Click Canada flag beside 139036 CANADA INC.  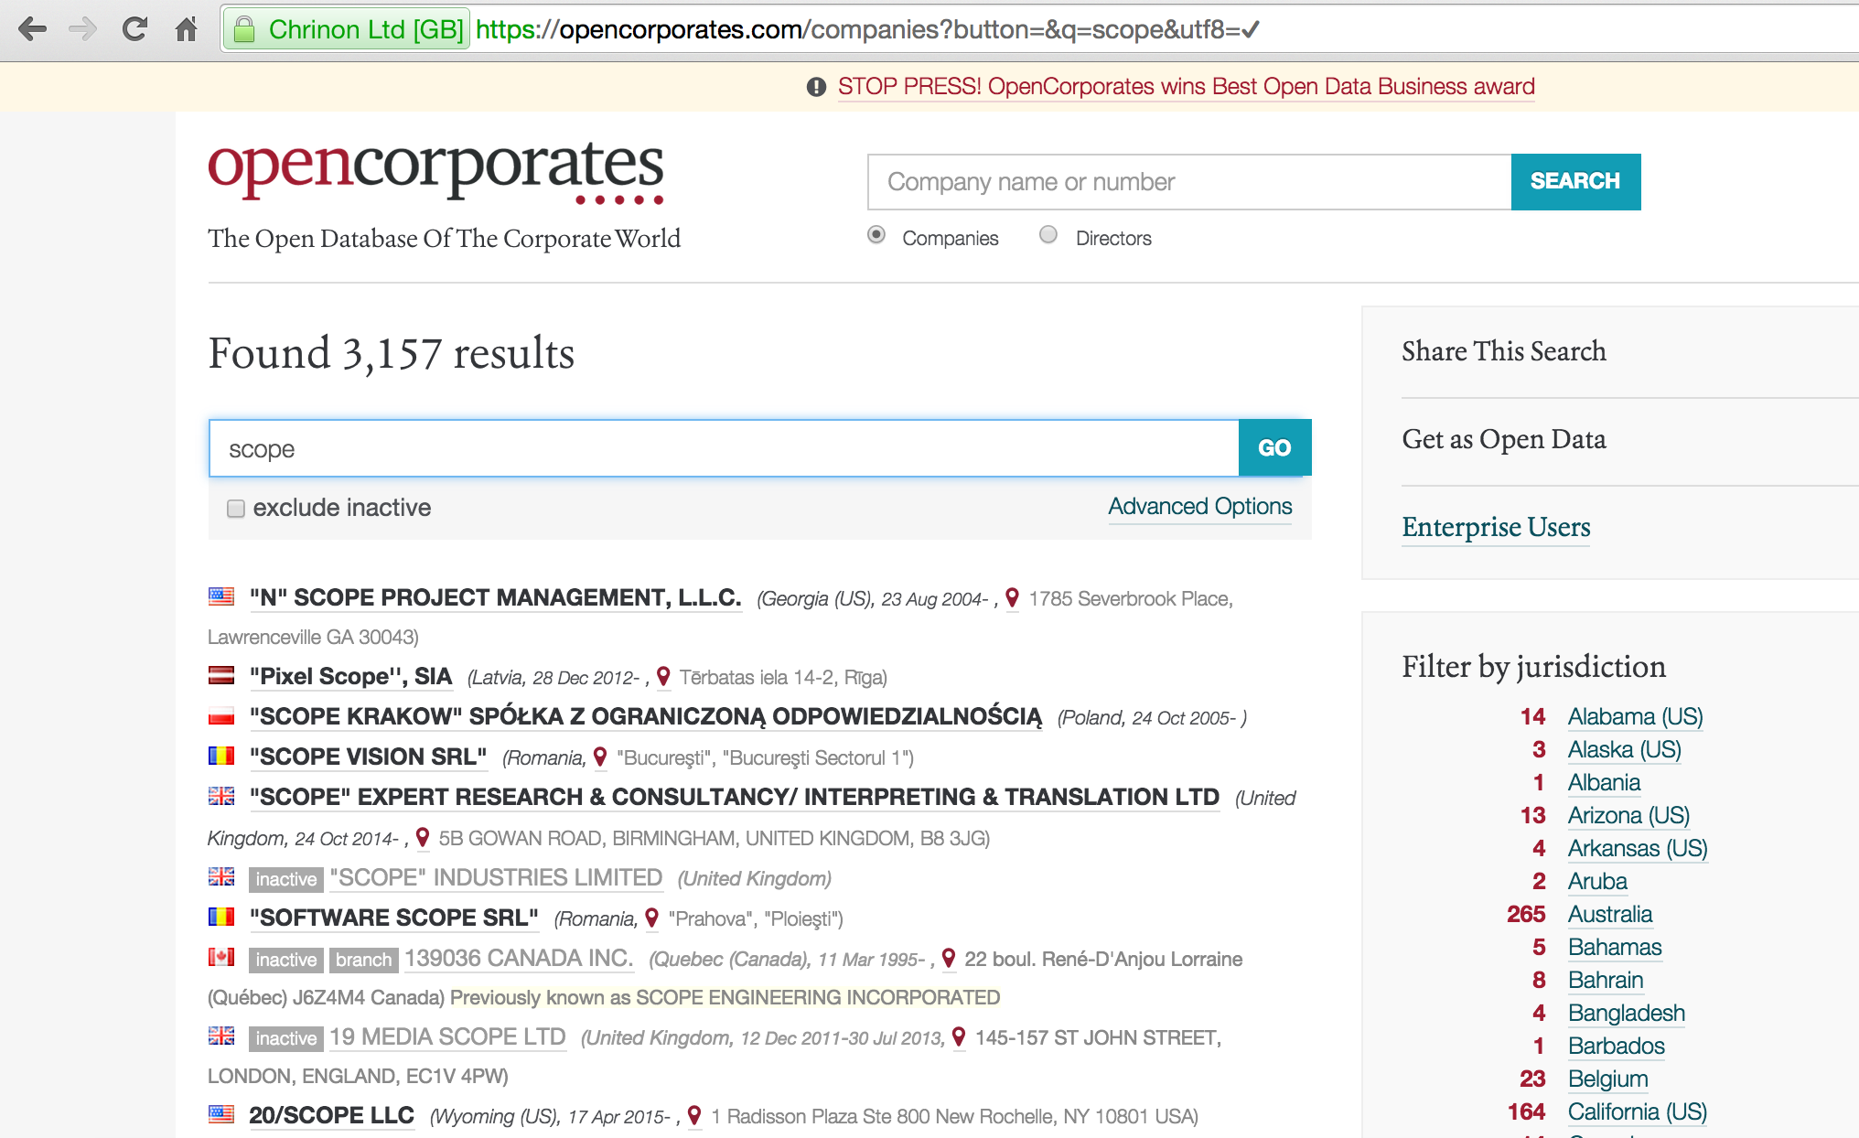221,958
